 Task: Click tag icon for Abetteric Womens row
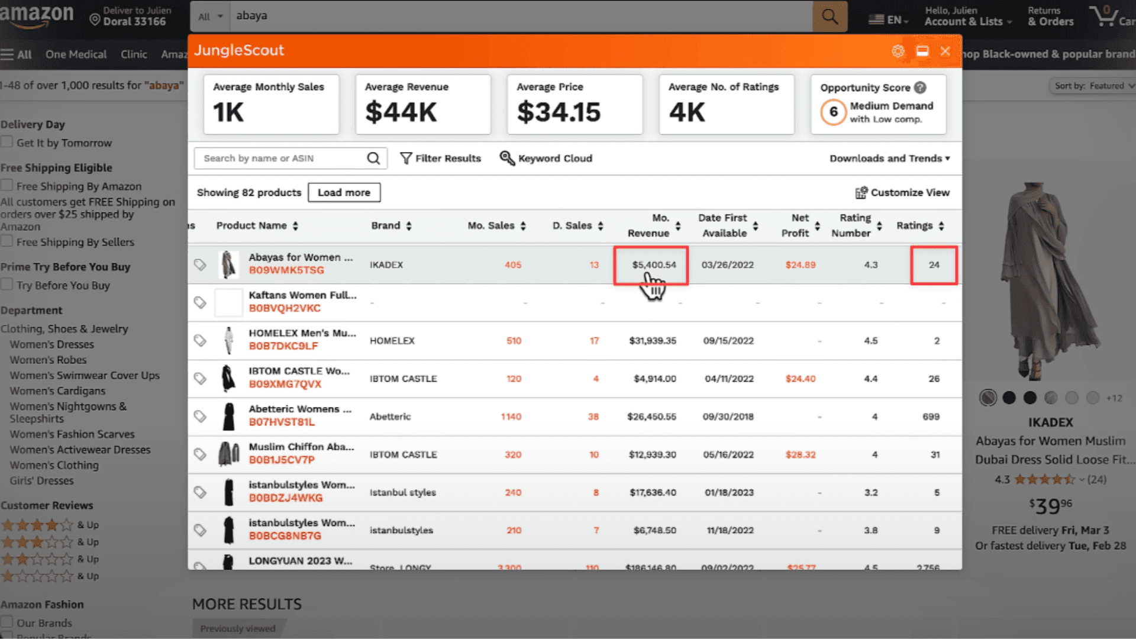pyautogui.click(x=200, y=417)
